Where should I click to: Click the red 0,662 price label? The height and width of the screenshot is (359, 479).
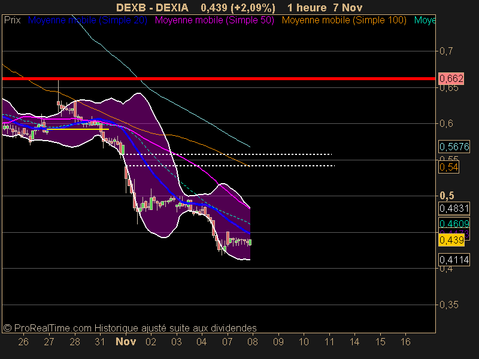(x=451, y=79)
